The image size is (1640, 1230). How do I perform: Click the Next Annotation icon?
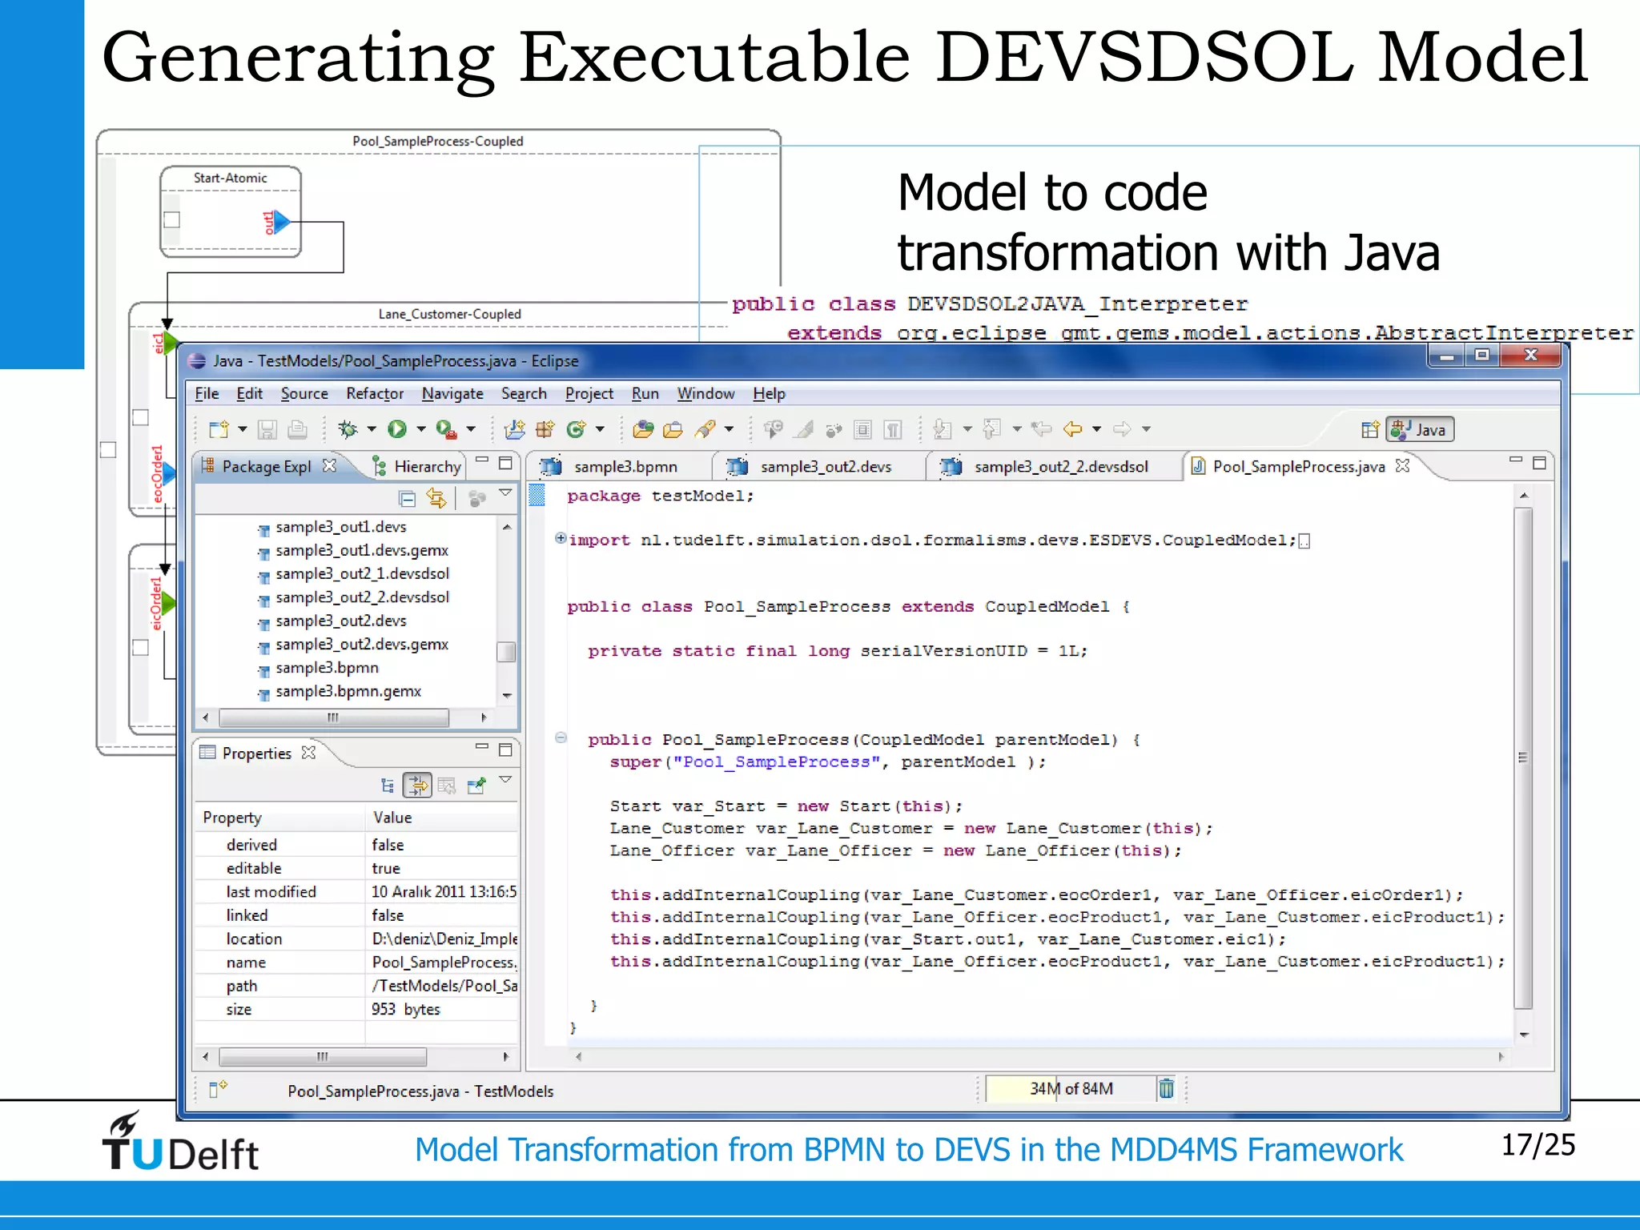(943, 430)
